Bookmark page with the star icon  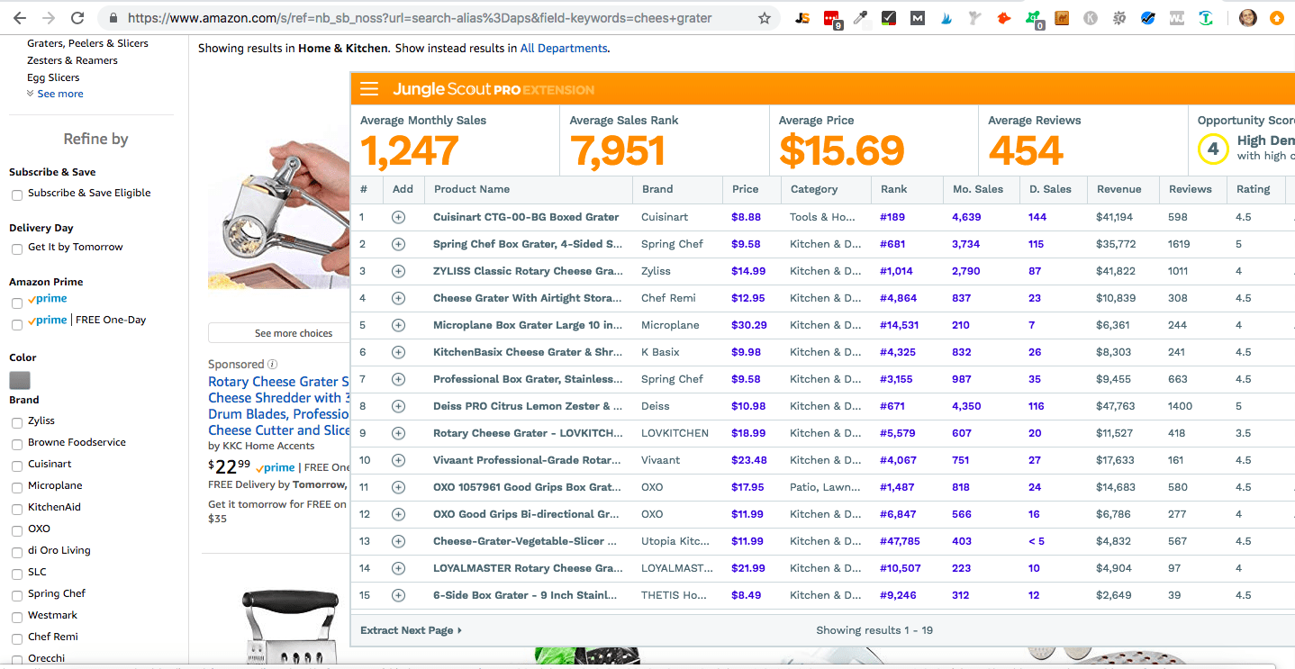765,18
